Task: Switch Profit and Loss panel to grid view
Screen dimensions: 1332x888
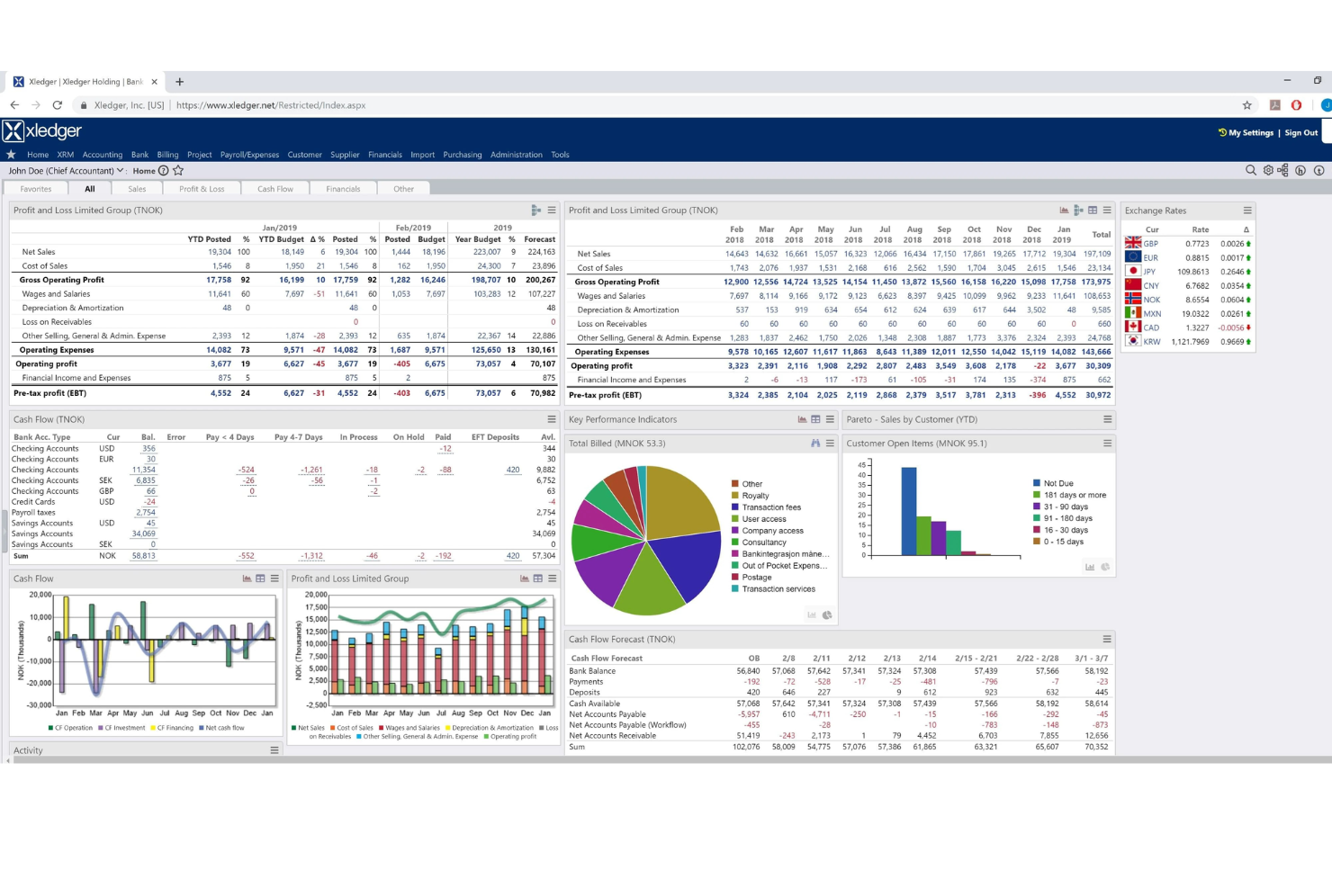Action: point(1093,210)
